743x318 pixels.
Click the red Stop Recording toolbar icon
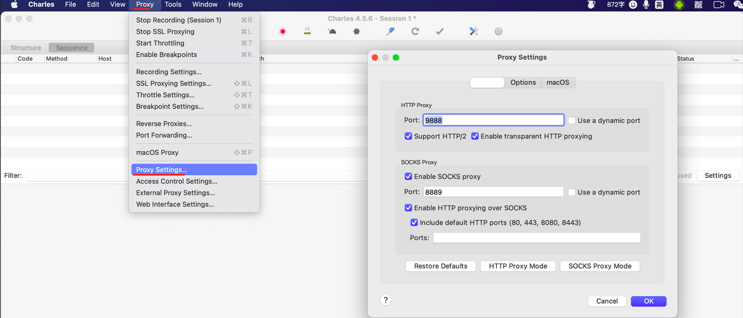point(282,32)
